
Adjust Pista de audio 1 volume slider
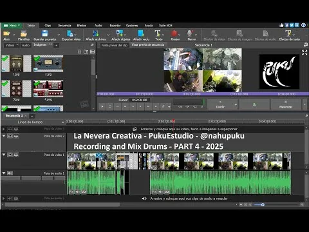[x=21, y=178]
